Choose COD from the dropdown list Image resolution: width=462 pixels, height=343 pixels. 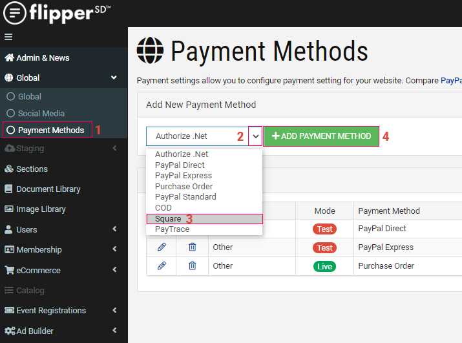[204, 208]
